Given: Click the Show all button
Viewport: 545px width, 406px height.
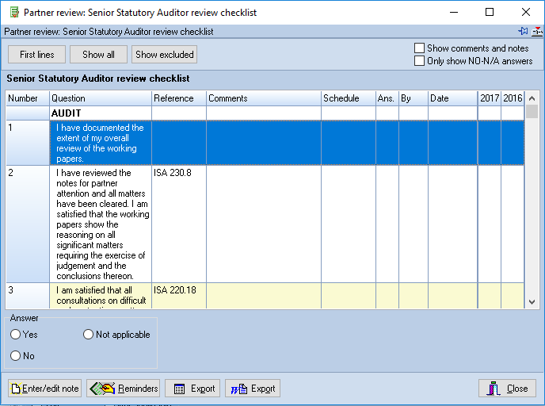Looking at the screenshot, I should (x=98, y=55).
